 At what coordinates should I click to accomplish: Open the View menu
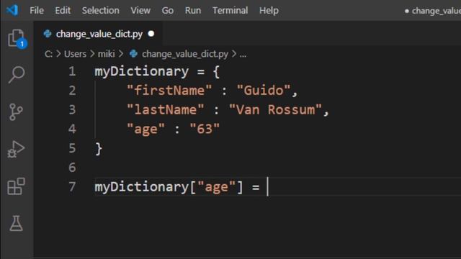(x=140, y=11)
